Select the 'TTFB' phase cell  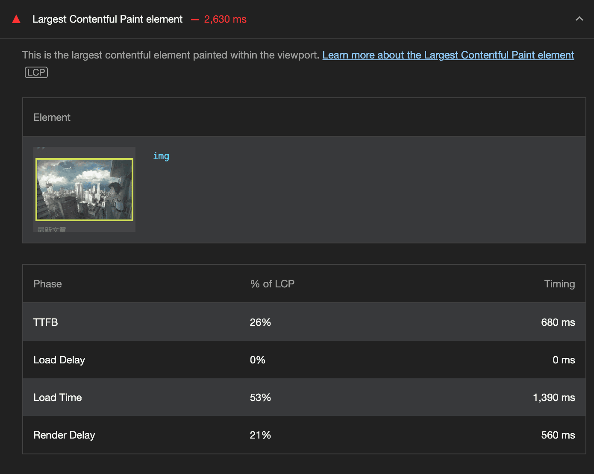(45, 322)
